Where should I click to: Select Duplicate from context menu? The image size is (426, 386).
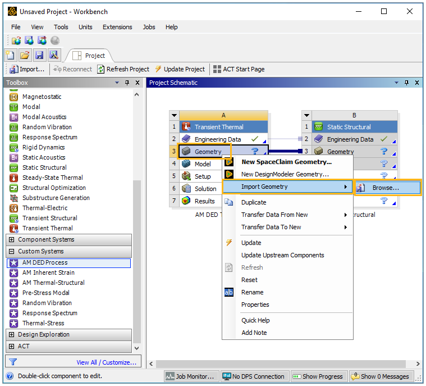[x=287, y=202]
